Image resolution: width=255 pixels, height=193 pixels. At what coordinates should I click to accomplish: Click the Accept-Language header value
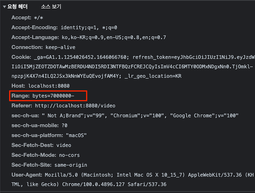pos(114,37)
